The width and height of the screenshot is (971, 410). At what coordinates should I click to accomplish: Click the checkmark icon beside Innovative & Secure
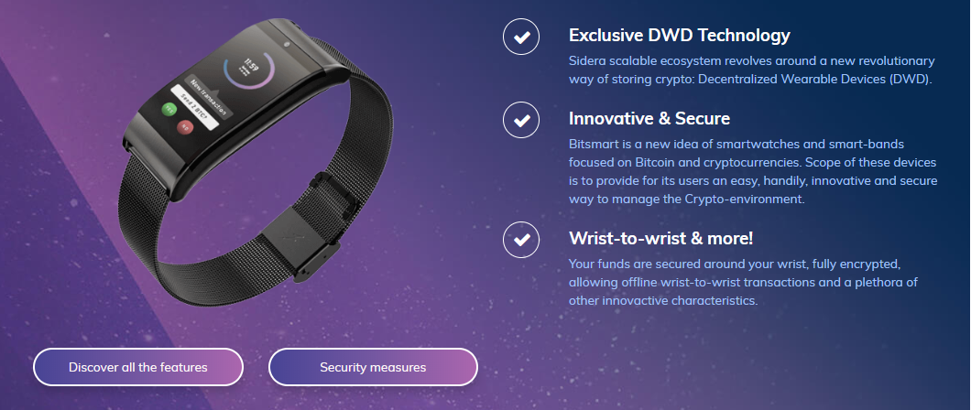click(521, 119)
